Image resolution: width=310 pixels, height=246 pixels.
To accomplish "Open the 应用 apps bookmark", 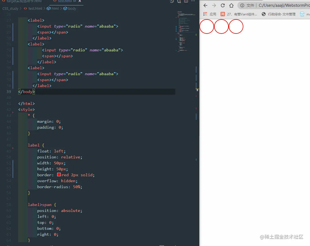I will (210, 14).
